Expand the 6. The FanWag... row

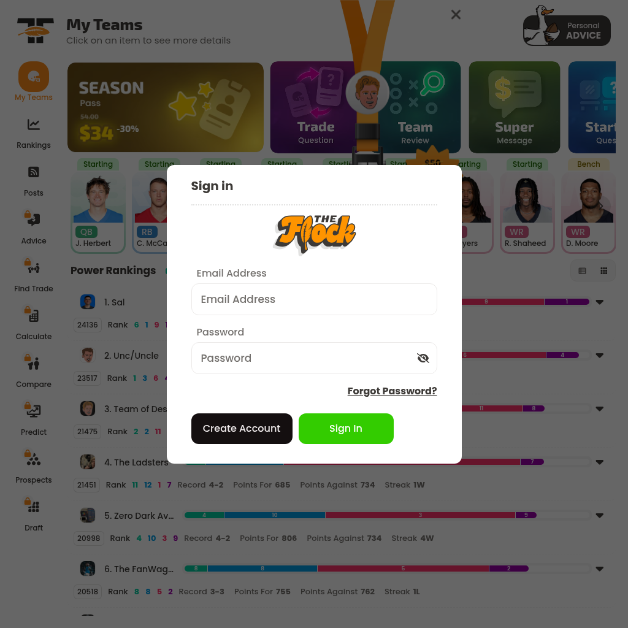(x=600, y=569)
